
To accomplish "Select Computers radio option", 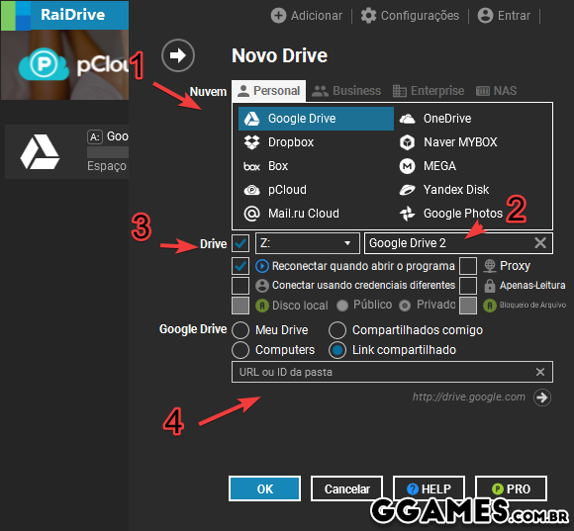I will [240, 350].
